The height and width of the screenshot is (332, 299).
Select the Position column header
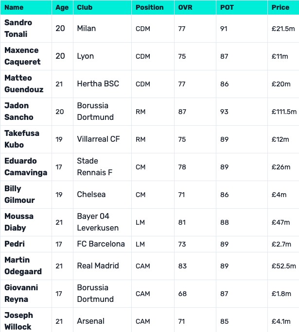tap(150, 8)
